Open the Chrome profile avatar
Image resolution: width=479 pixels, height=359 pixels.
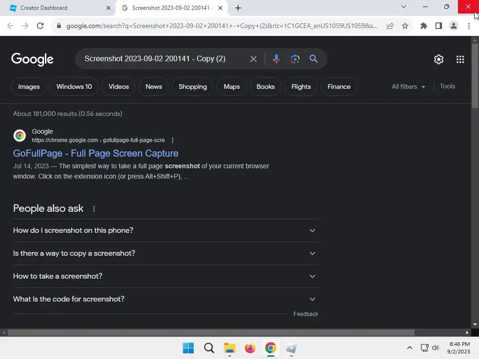point(454,26)
